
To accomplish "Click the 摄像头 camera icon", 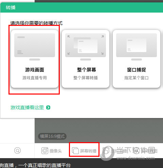I will [45, 151].
